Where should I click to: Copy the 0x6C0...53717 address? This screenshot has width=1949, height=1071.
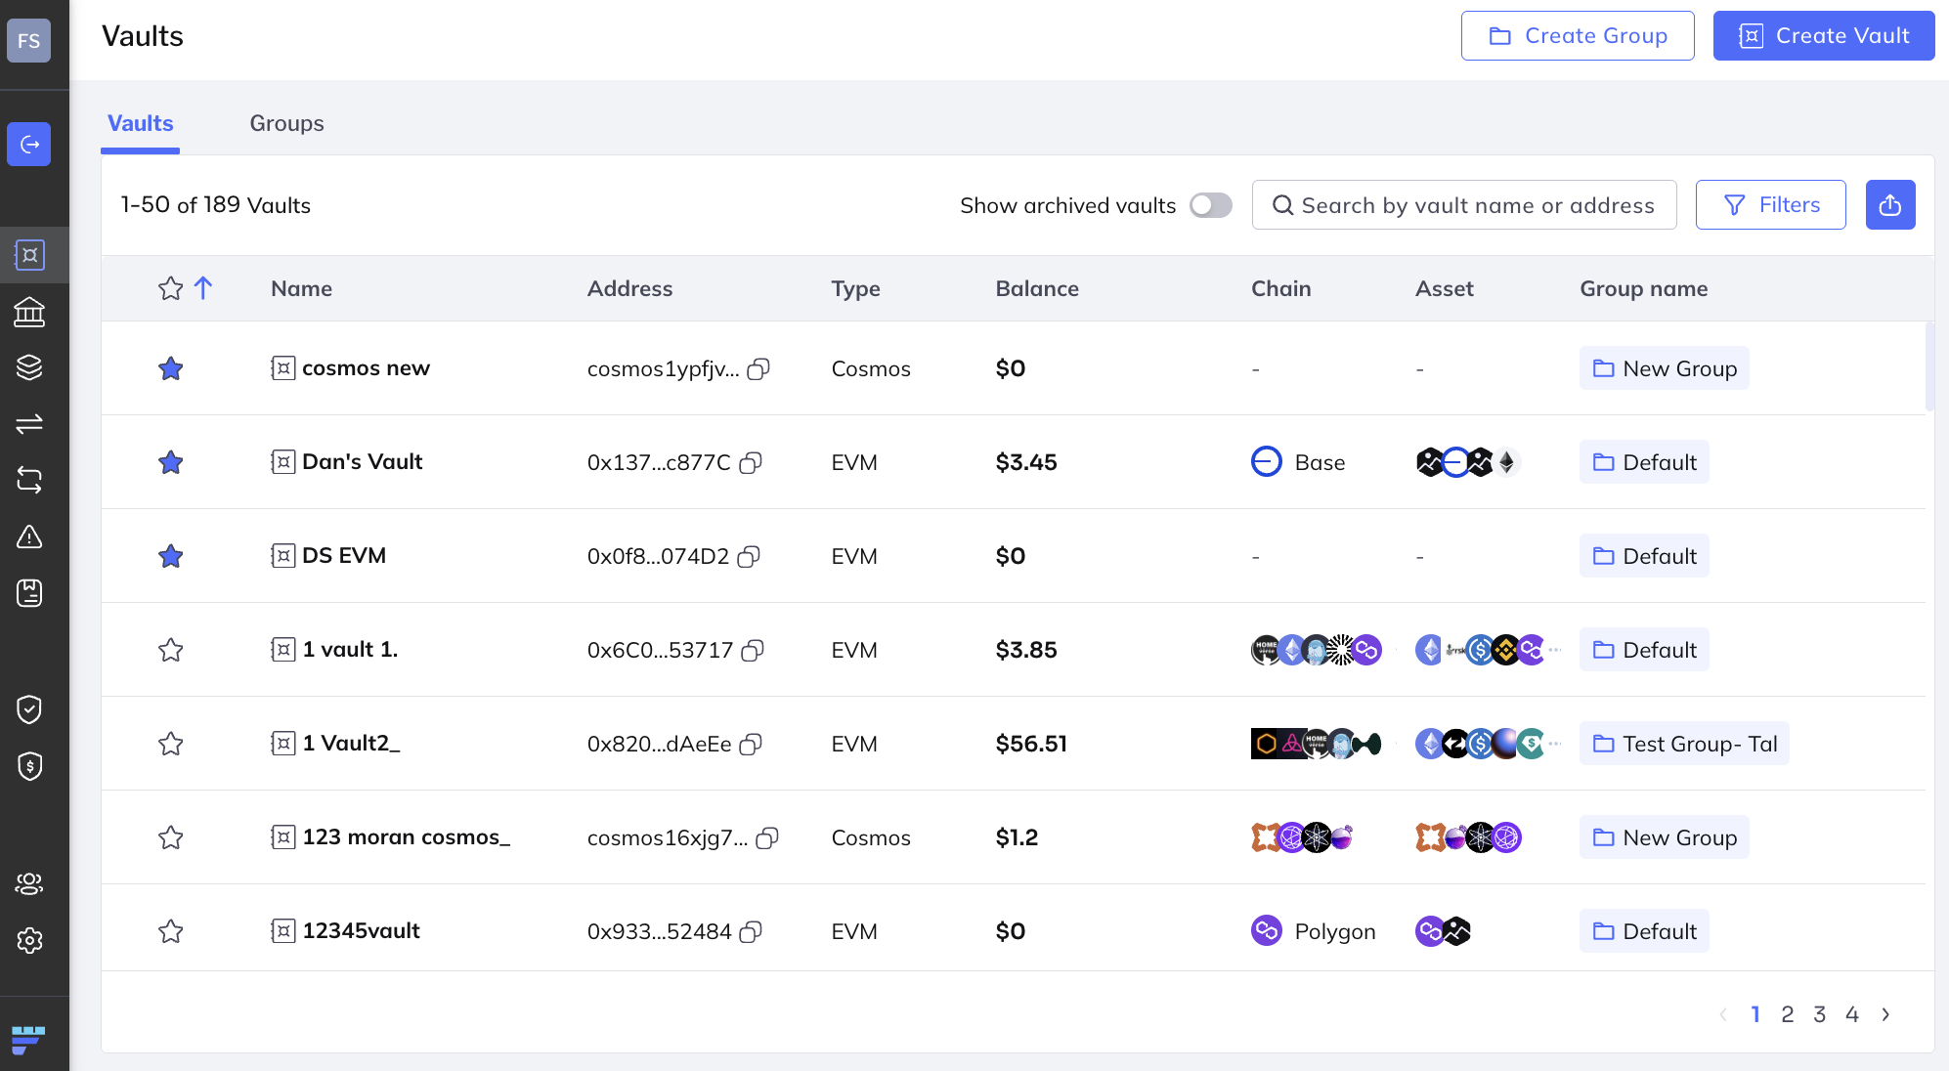(x=753, y=650)
